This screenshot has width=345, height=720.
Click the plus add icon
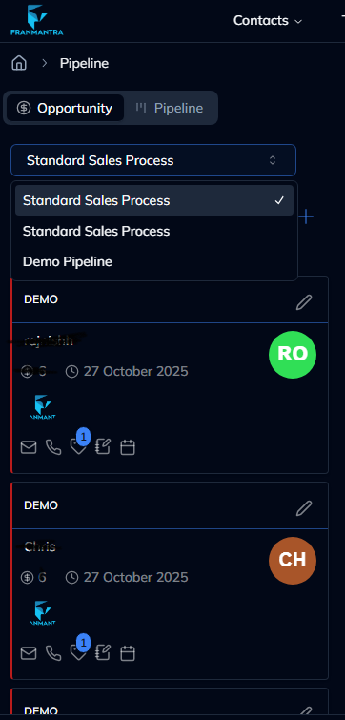[306, 216]
